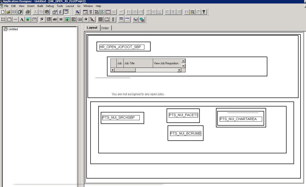Select the Edit Box 'ab|' tool

pyautogui.click(x=55, y=19)
